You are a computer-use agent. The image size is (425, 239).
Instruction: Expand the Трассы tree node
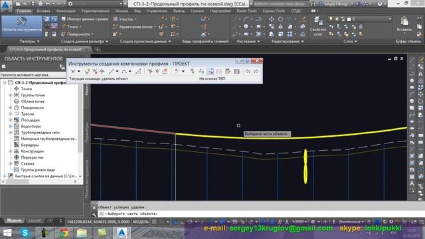tap(11, 114)
